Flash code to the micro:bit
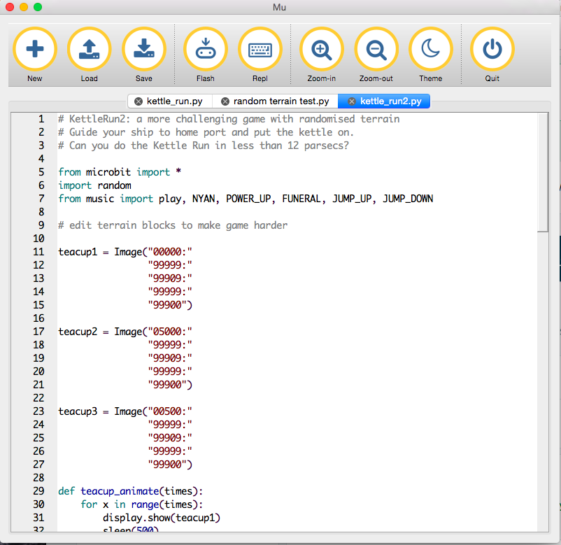Screen dimensions: 561x545 [x=205, y=49]
